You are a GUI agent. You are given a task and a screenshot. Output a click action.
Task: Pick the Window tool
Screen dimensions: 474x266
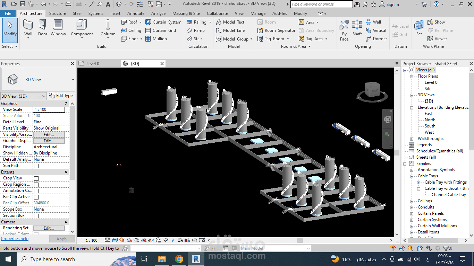tap(58, 28)
